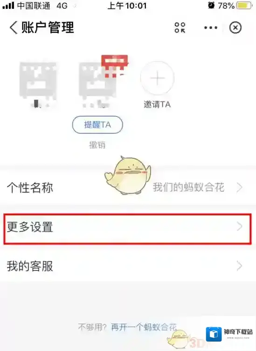Tap the chevron on 更多设置 row

tap(239, 227)
